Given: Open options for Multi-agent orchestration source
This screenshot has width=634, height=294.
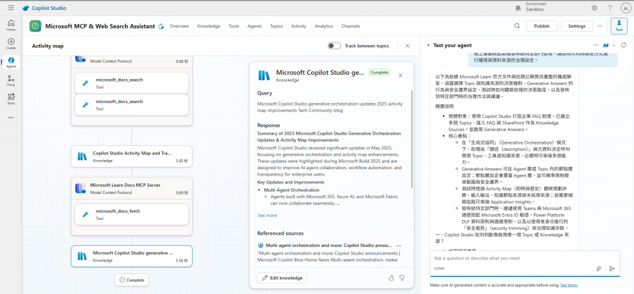Looking at the screenshot, I should 399,245.
